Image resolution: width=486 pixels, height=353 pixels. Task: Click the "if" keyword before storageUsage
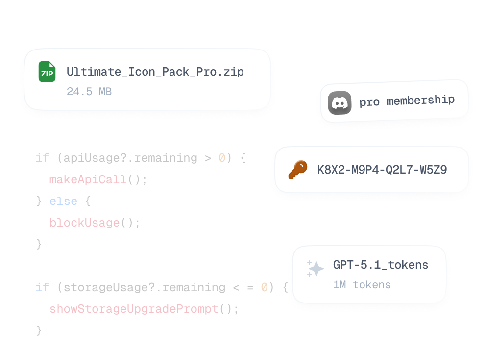(42, 288)
